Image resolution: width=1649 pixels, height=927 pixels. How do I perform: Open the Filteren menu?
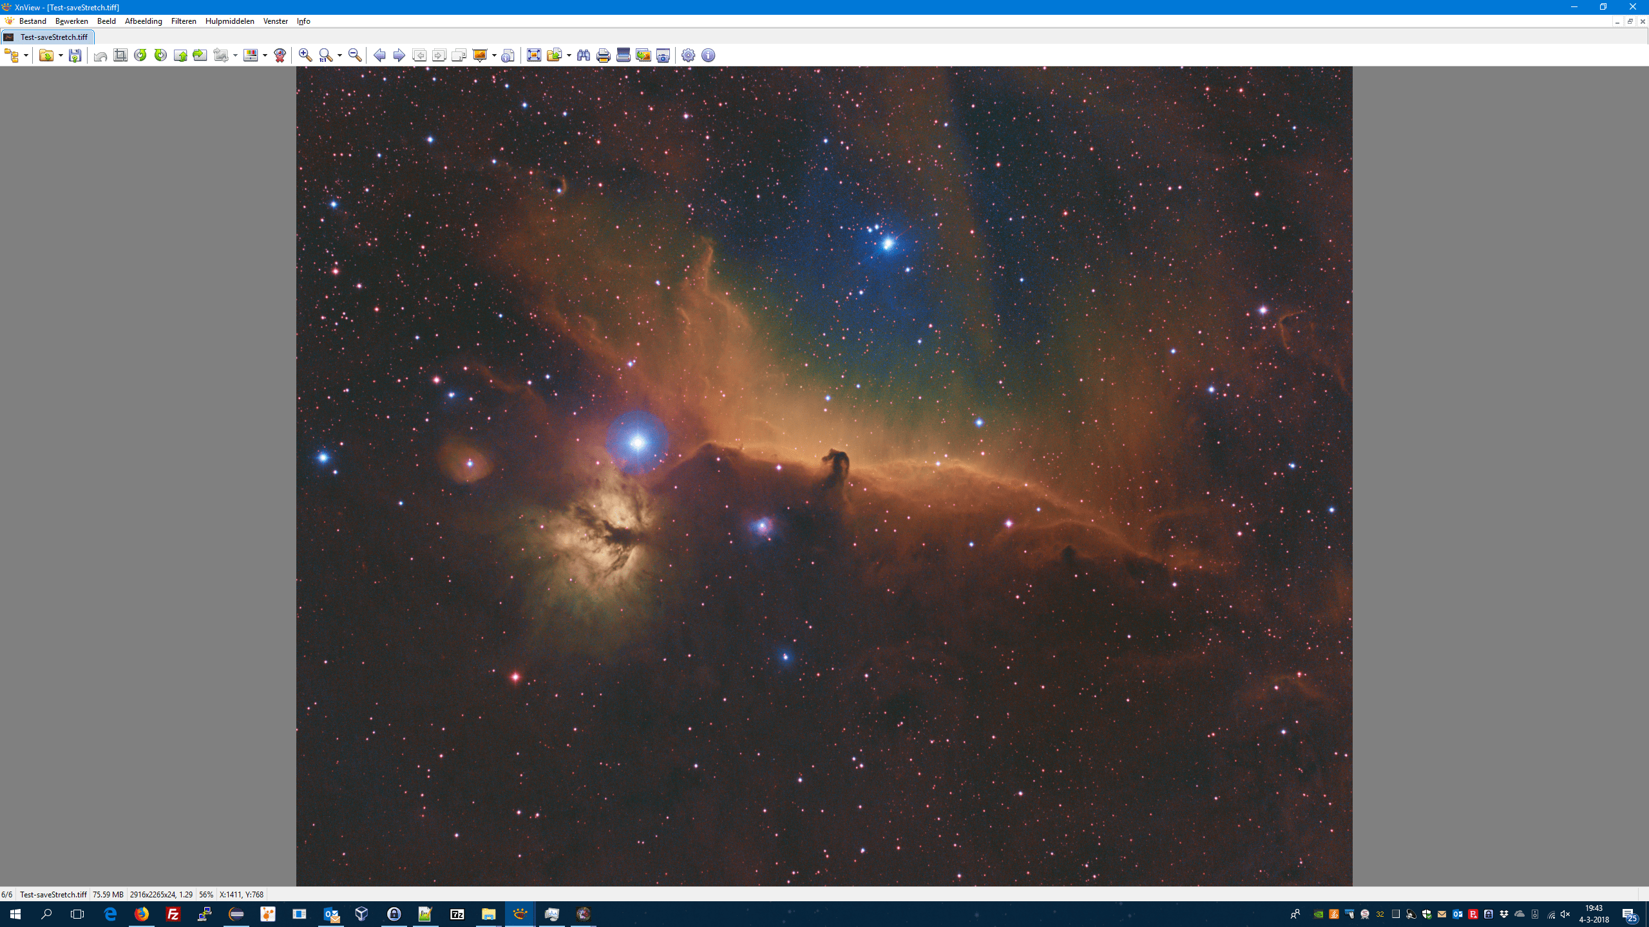184,21
